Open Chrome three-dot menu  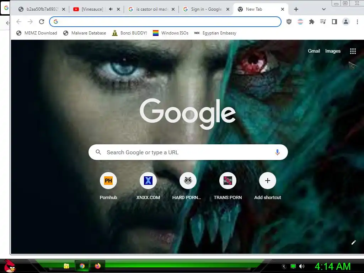(x=357, y=22)
